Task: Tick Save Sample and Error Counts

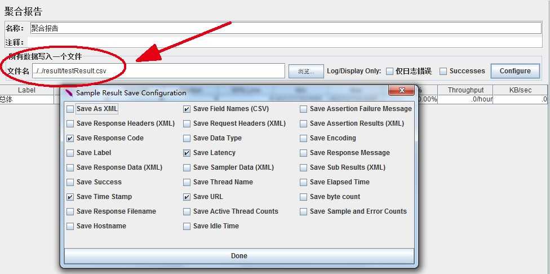Action: (x=303, y=212)
